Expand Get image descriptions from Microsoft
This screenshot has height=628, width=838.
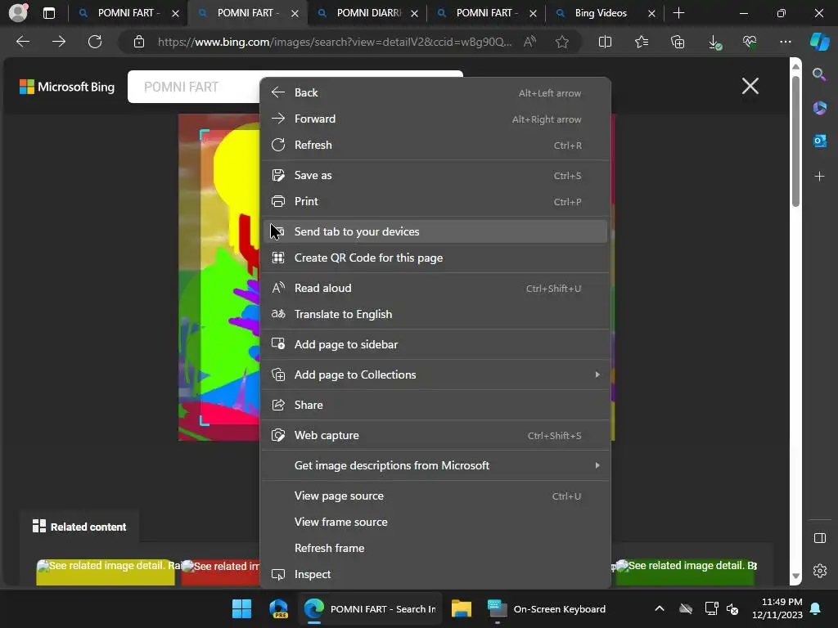coord(435,465)
